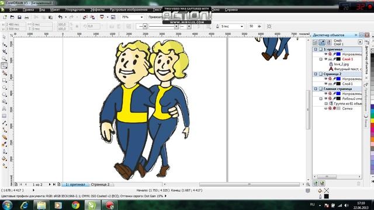The image size is (374, 210).
Task: Select the Table tool in the toolbox
Action: (4, 116)
